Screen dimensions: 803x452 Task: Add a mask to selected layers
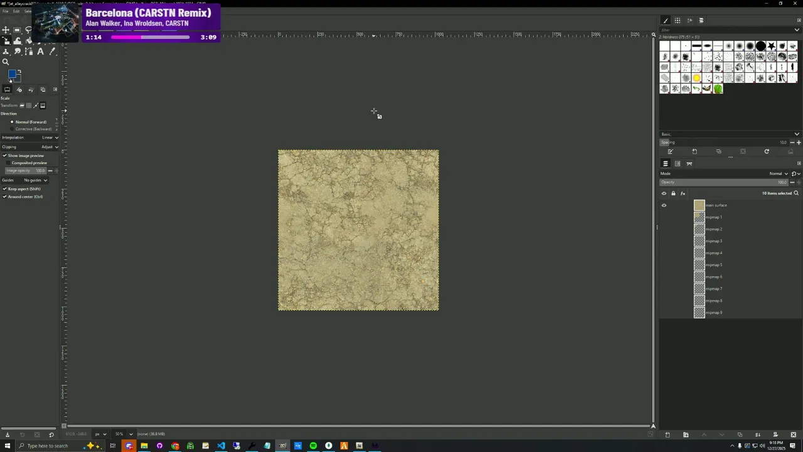pyautogui.click(x=775, y=434)
